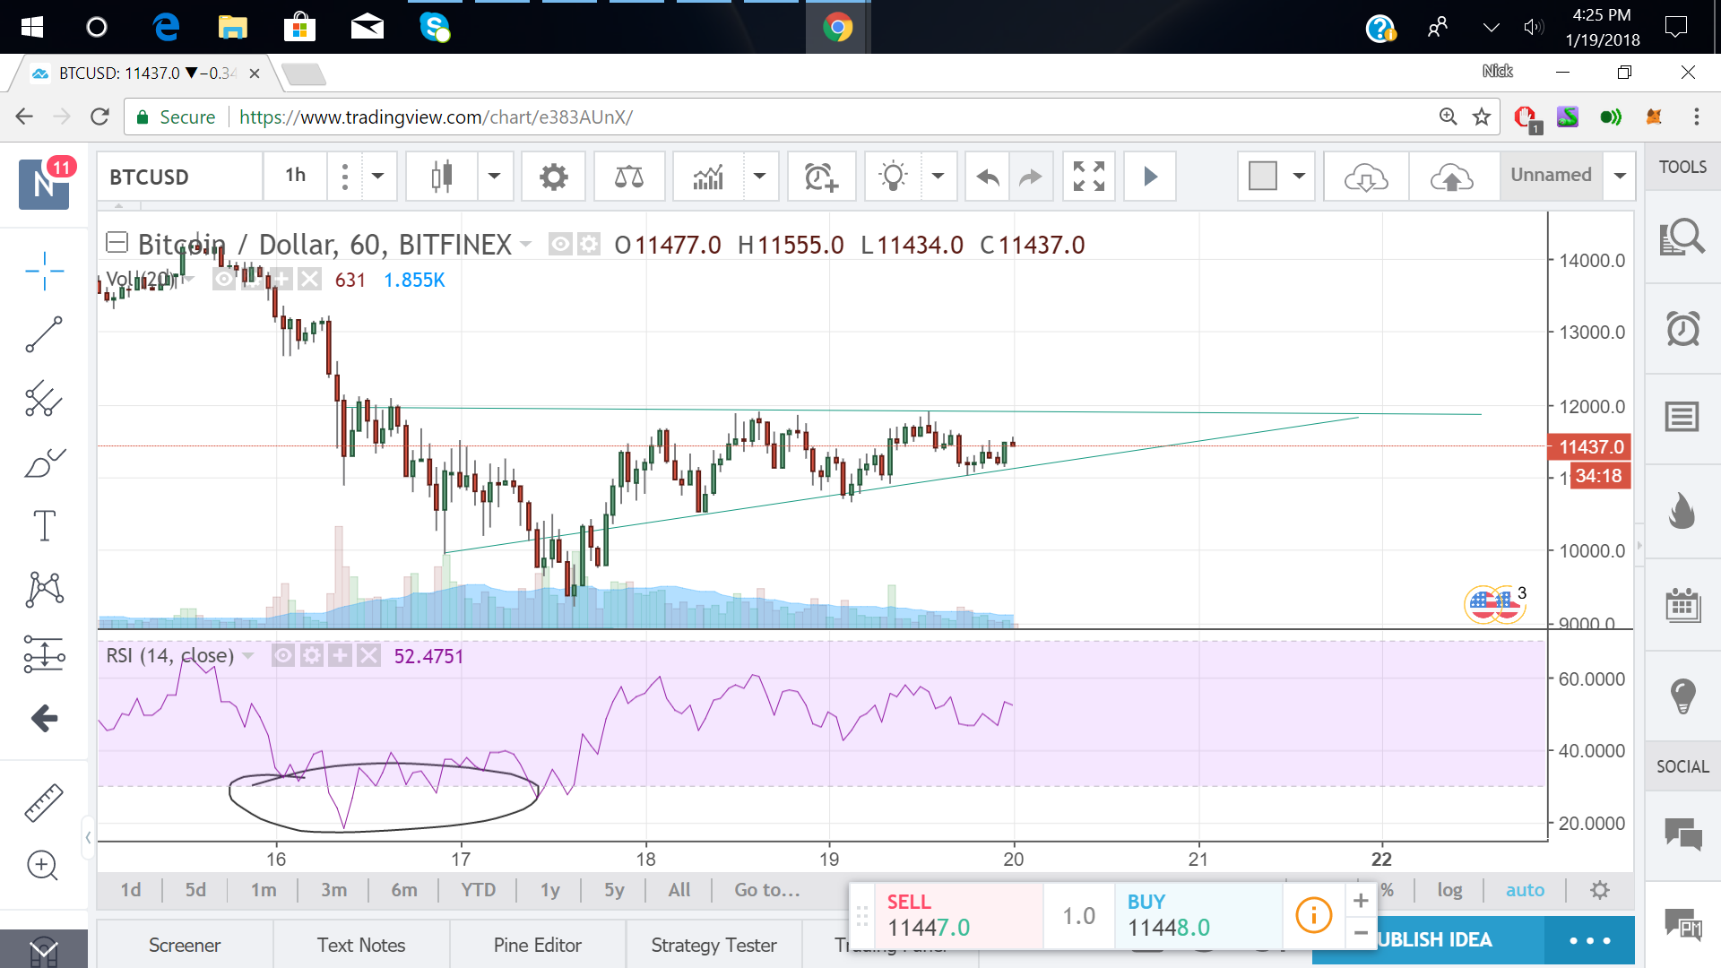Activate the zoom-in magnifier tool
Image resolution: width=1721 pixels, height=968 pixels.
[42, 865]
